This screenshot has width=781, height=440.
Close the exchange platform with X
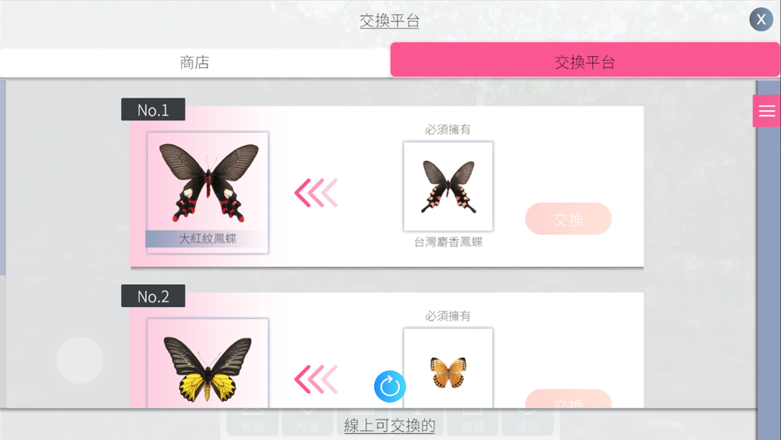(x=761, y=20)
